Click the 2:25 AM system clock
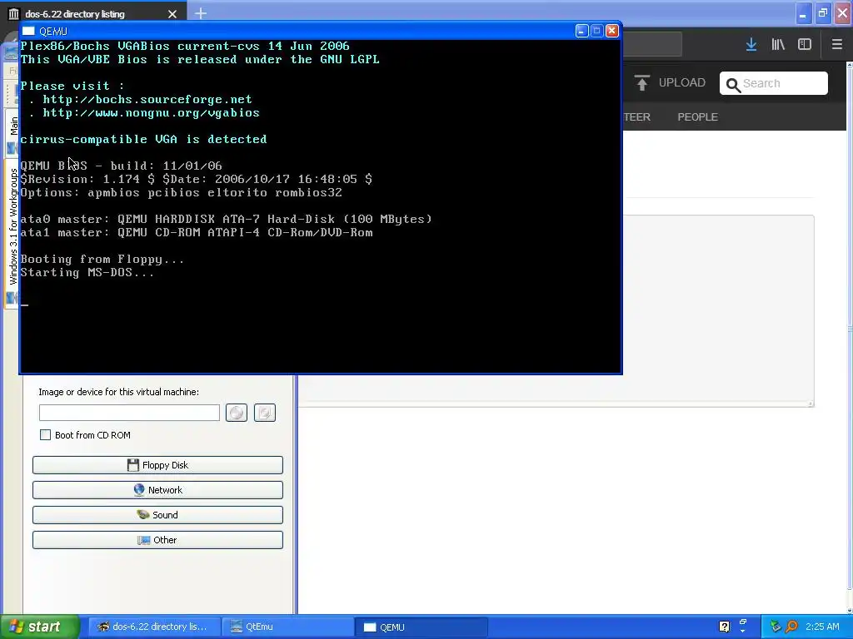The image size is (853, 639). point(822,627)
